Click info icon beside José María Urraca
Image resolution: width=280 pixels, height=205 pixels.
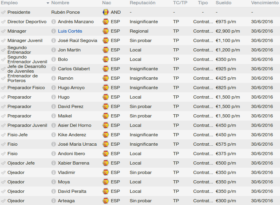(53, 144)
